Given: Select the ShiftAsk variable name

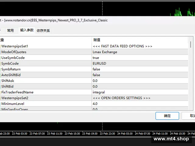Looking at the screenshot, I should [x=8, y=81].
